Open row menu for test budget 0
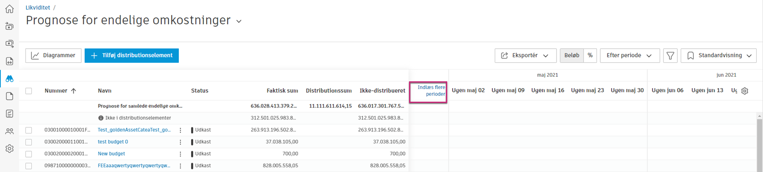The height and width of the screenshot is (172, 763). click(x=180, y=142)
